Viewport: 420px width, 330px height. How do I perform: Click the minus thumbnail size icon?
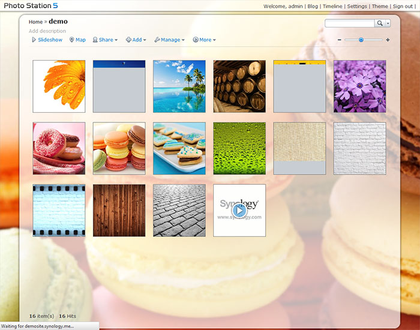pyautogui.click(x=340, y=40)
